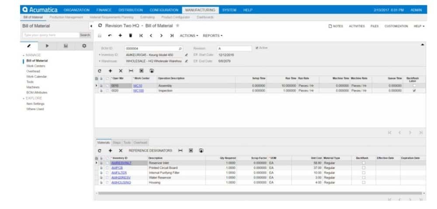Viewport: 437px width, 209px height.
Task: Go to the first BOM record
Action: pos(141,35)
